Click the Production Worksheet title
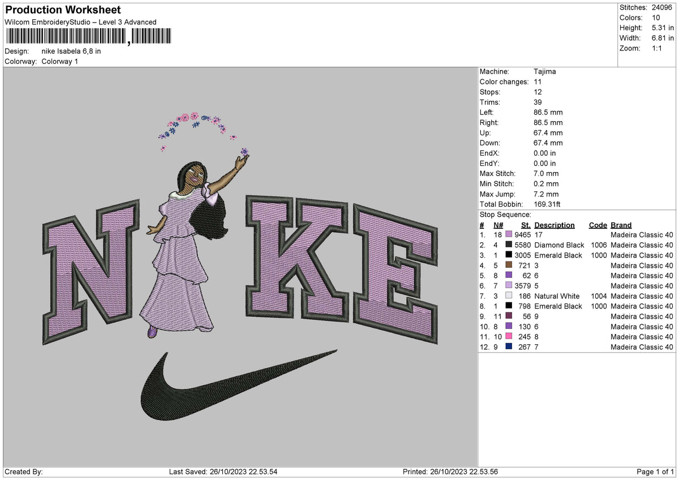679x480 pixels. 63,10
